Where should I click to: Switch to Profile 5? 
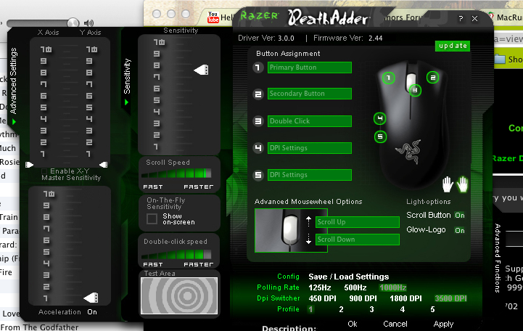click(432, 309)
